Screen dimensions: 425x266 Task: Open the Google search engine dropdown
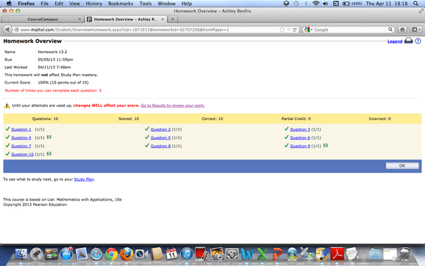pyautogui.click(x=309, y=29)
